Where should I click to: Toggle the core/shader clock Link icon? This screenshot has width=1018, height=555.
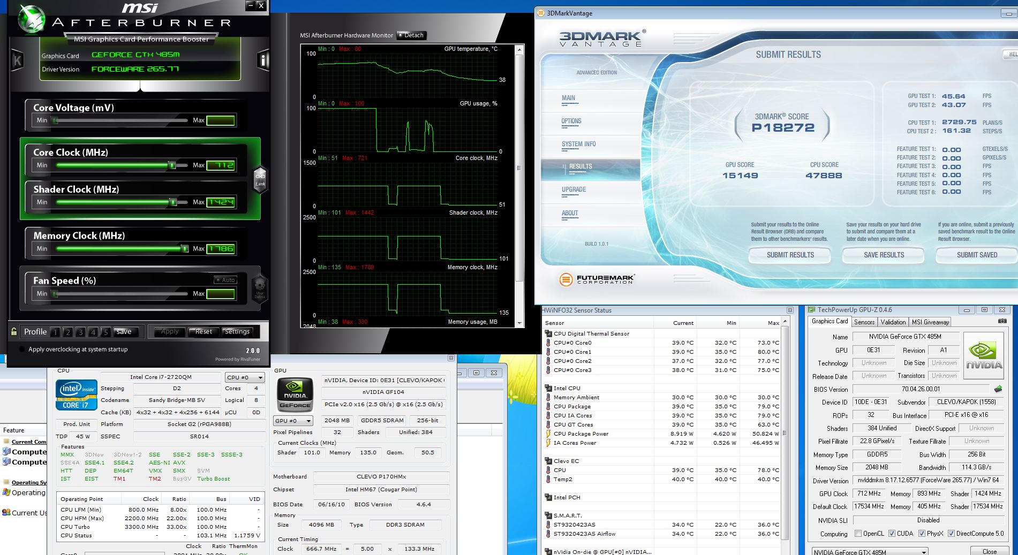click(x=260, y=179)
